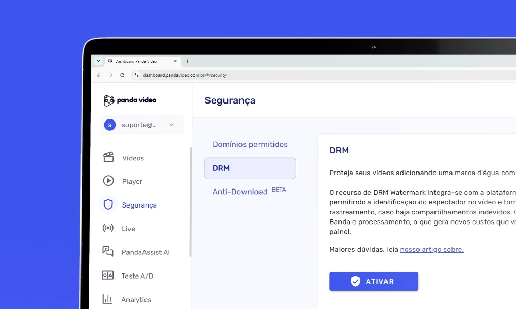Select the Vídeos clapperboard icon in sidebar
516x309 pixels.
108,158
